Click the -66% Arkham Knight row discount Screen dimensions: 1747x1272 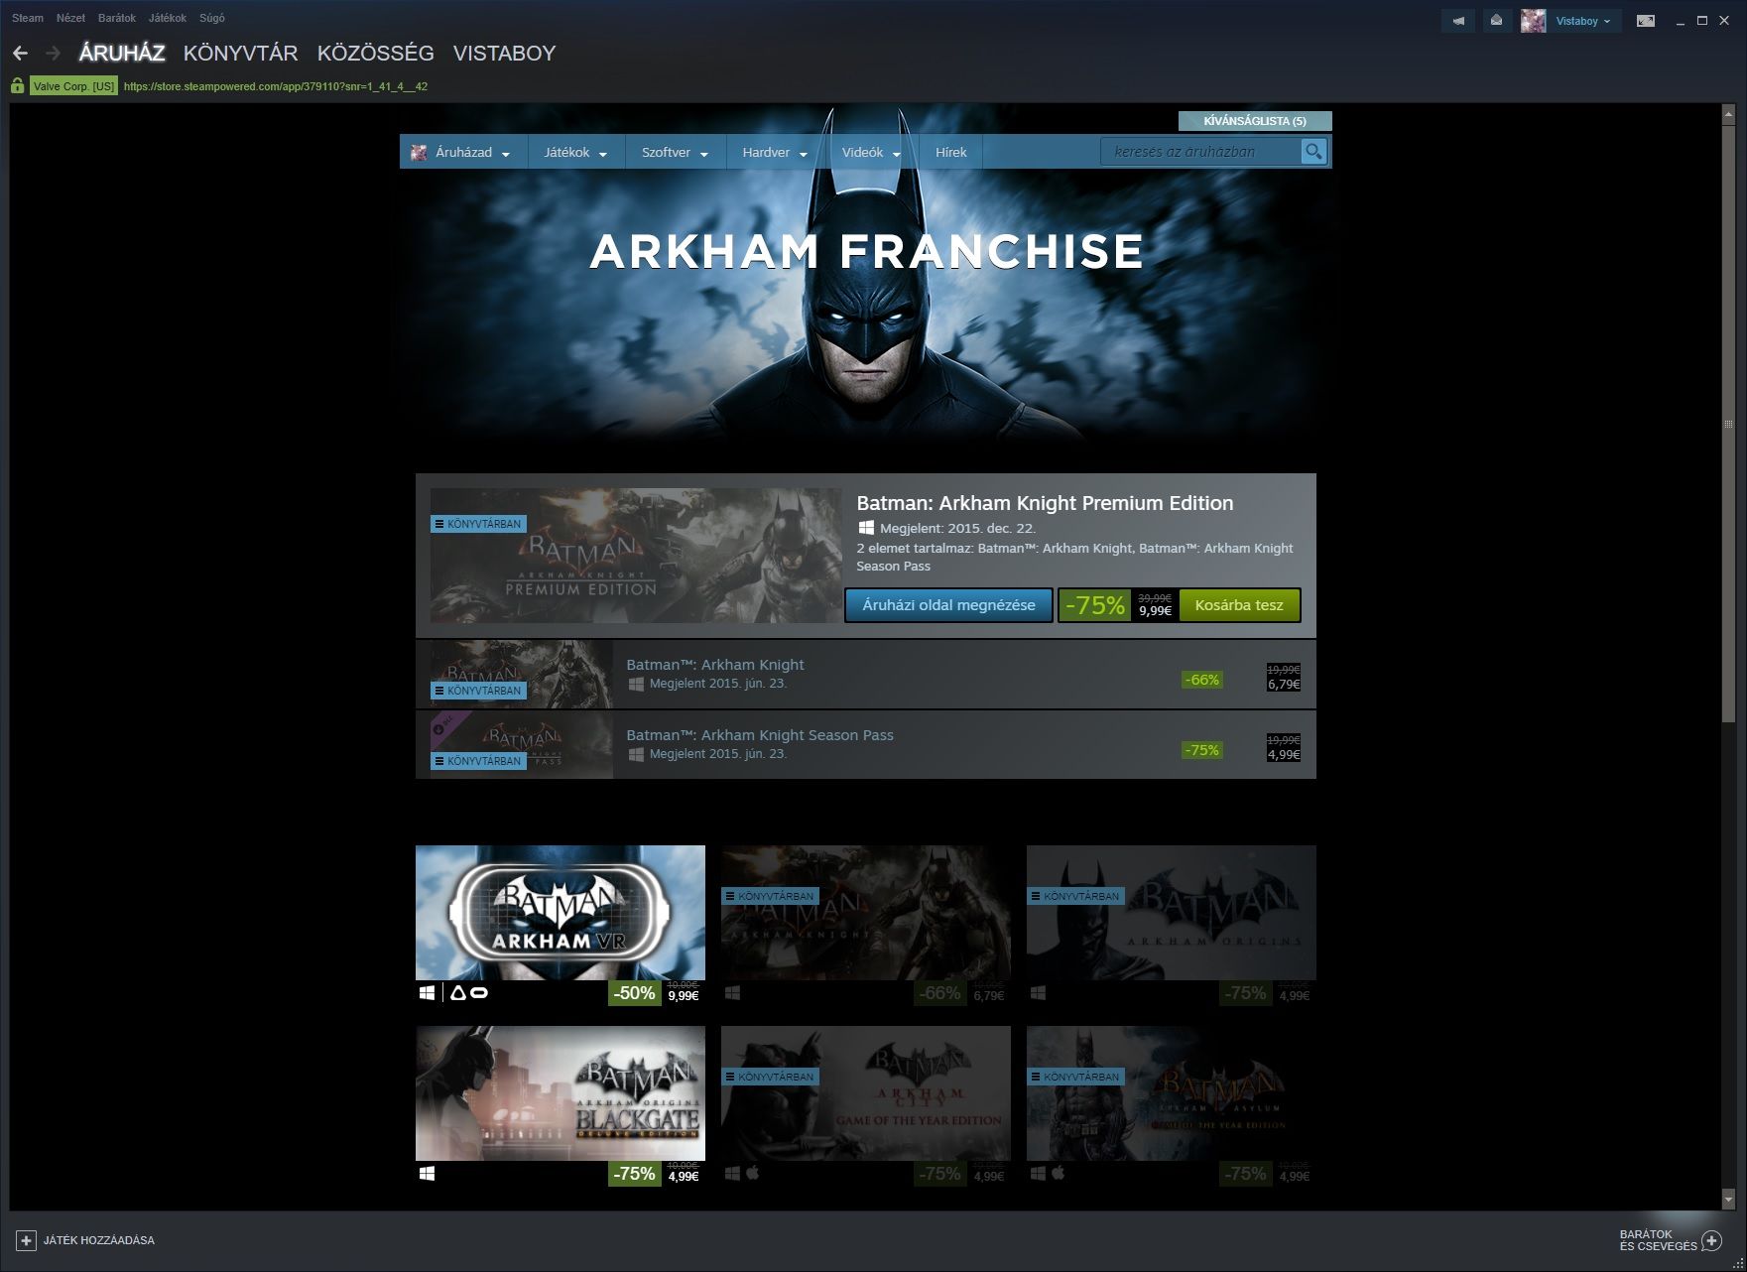click(x=1202, y=680)
